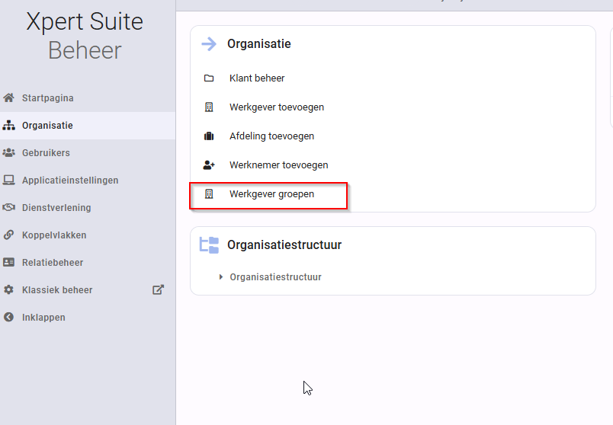Choose Afdeling toevoegen
613x425 pixels.
click(x=271, y=136)
